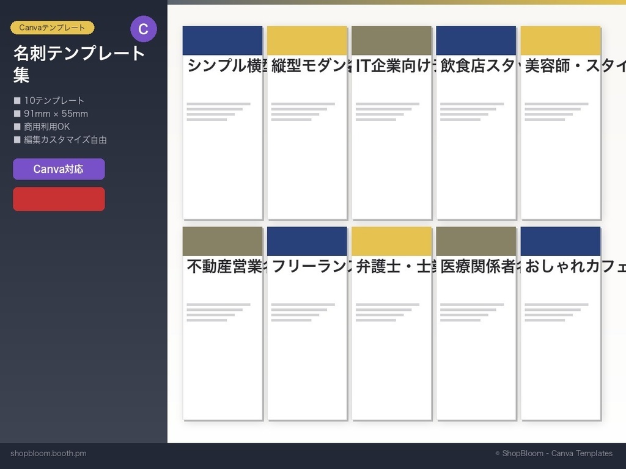The width and height of the screenshot is (626, 469).
Task: Select the シンプル横型 template card
Action: [223, 122]
